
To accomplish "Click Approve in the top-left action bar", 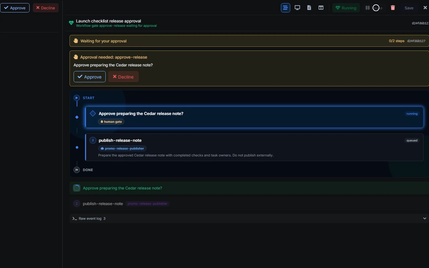I will click(x=15, y=8).
